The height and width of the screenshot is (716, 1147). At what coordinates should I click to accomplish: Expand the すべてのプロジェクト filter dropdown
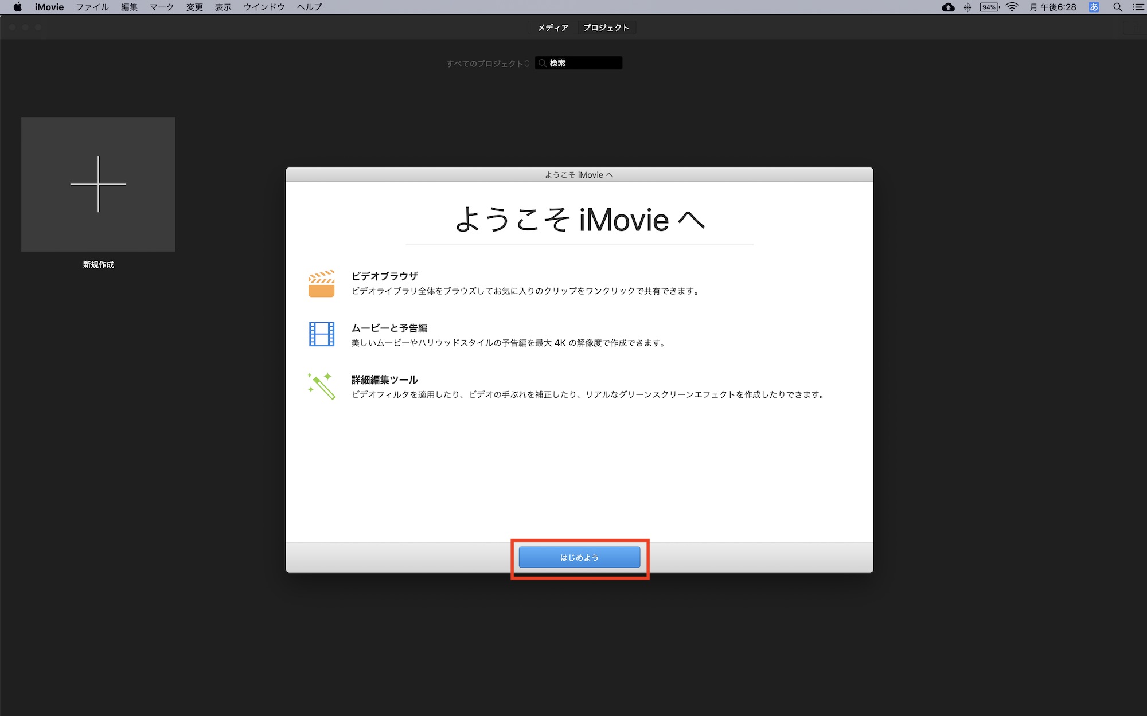(487, 64)
